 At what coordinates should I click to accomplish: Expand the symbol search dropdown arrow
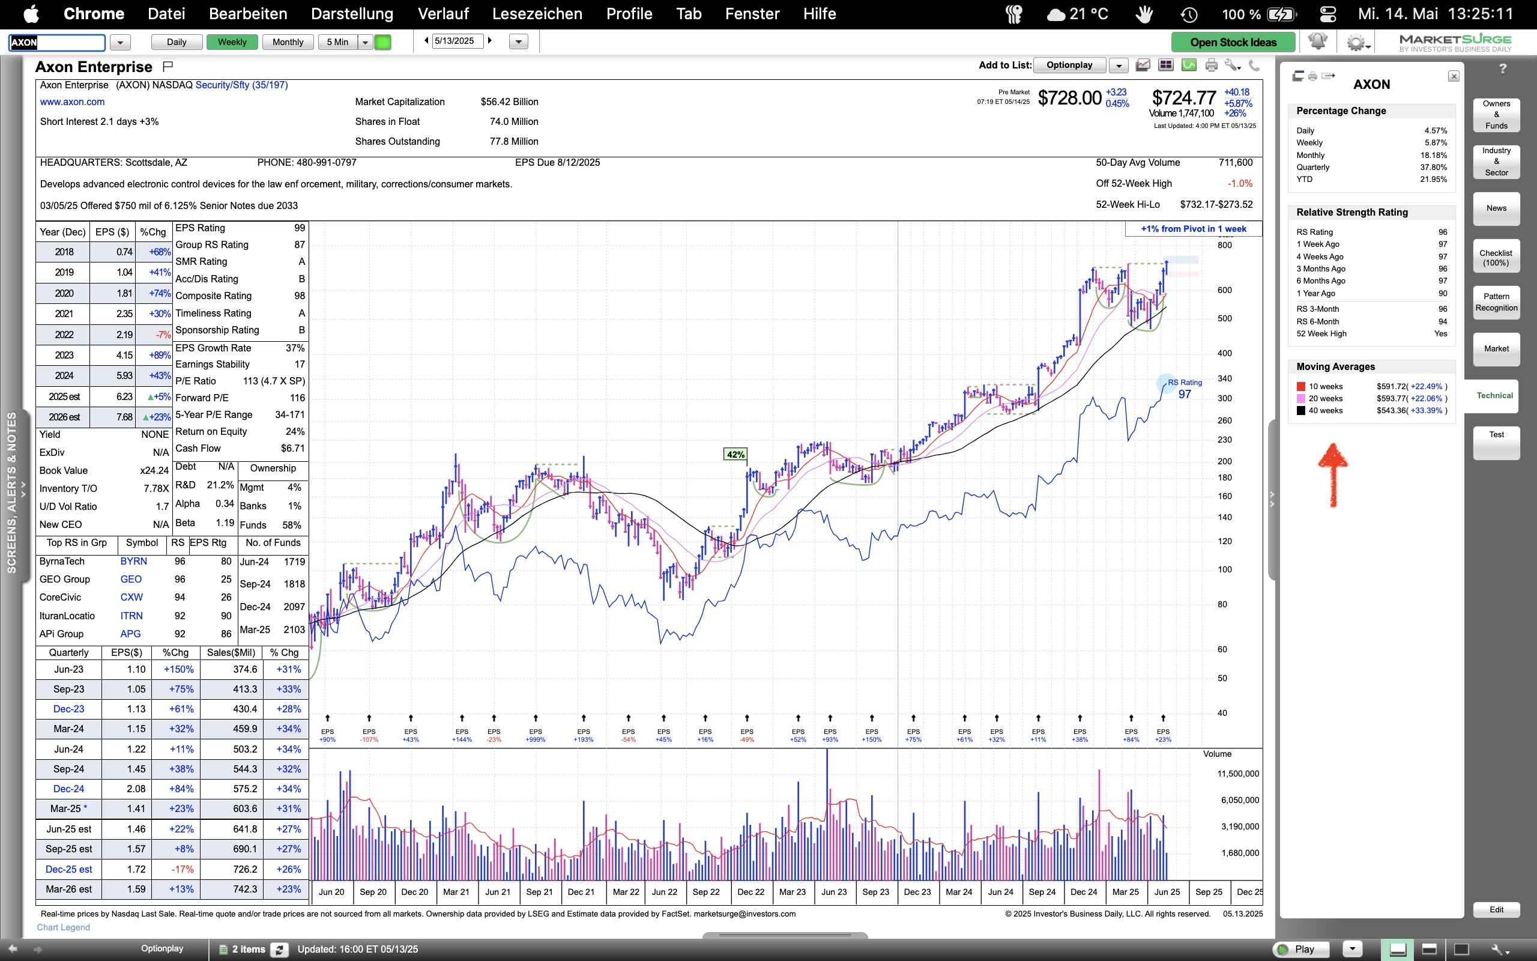tap(120, 43)
